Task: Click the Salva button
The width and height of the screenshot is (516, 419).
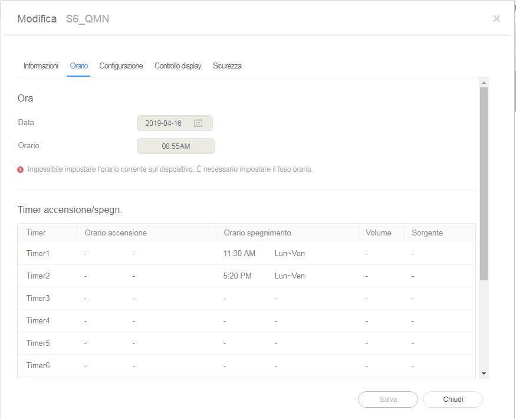Action: click(387, 400)
